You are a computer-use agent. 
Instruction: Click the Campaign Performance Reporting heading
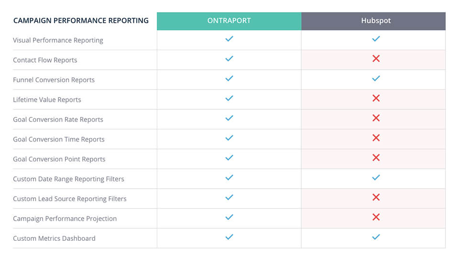click(x=81, y=21)
